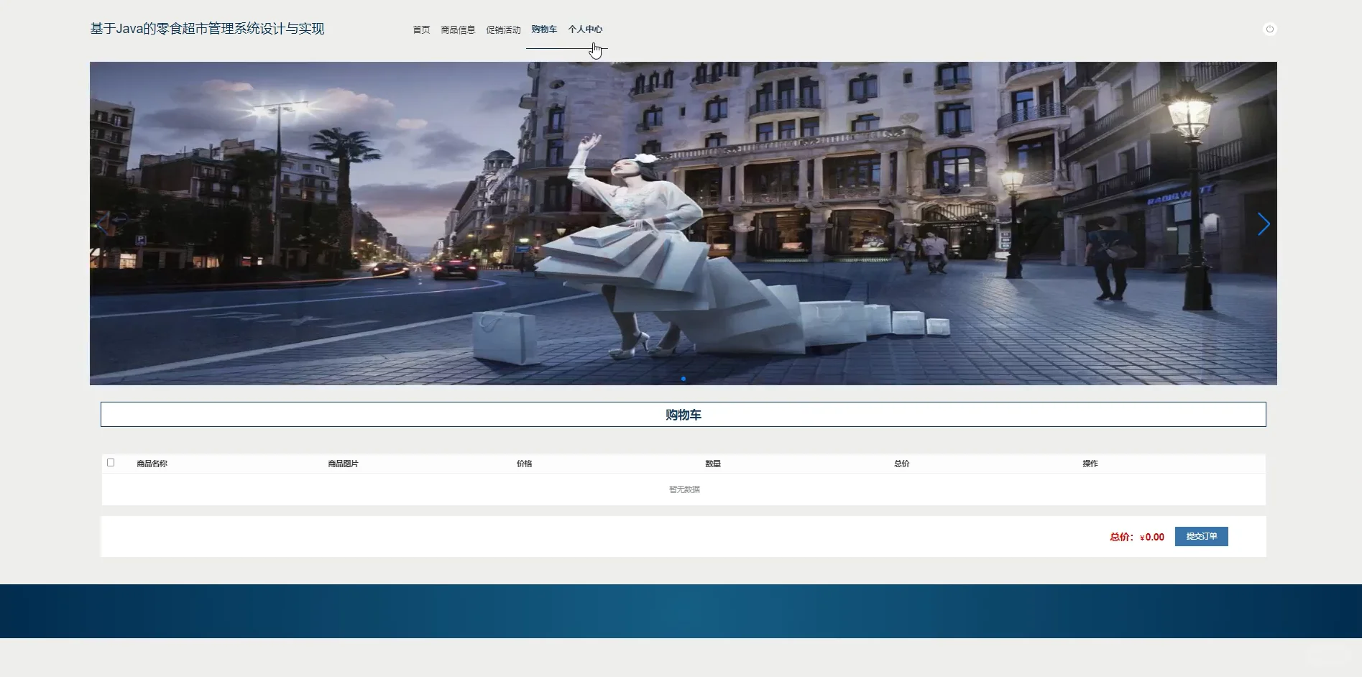Image resolution: width=1362 pixels, height=677 pixels.
Task: Click the carousel banner image
Action: click(x=684, y=224)
